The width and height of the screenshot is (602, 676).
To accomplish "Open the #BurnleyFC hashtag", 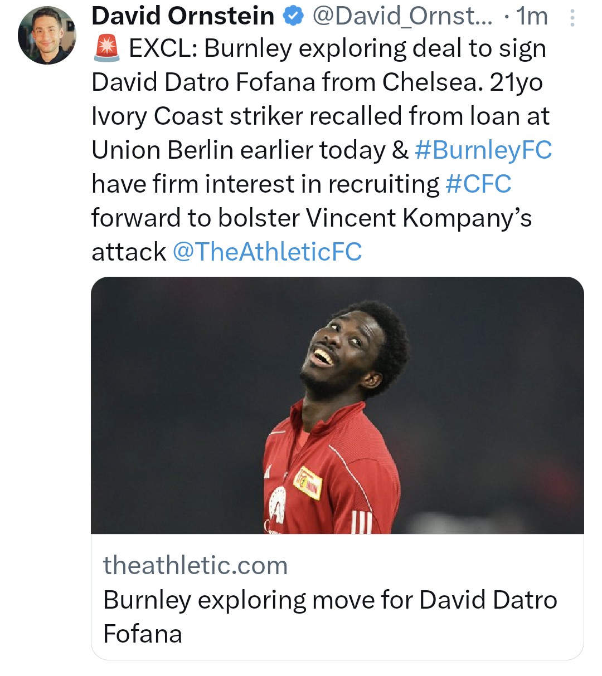I will [x=483, y=150].
